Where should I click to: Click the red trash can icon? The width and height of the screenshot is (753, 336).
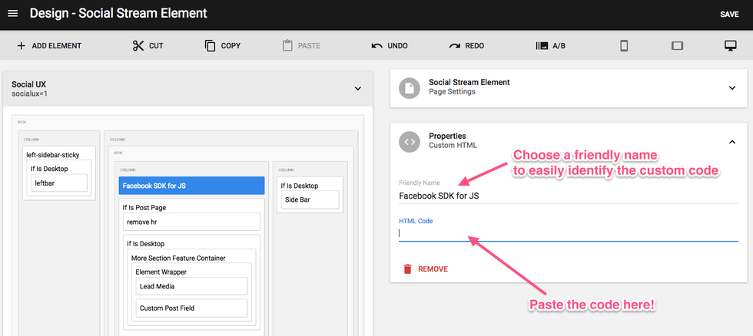(408, 269)
